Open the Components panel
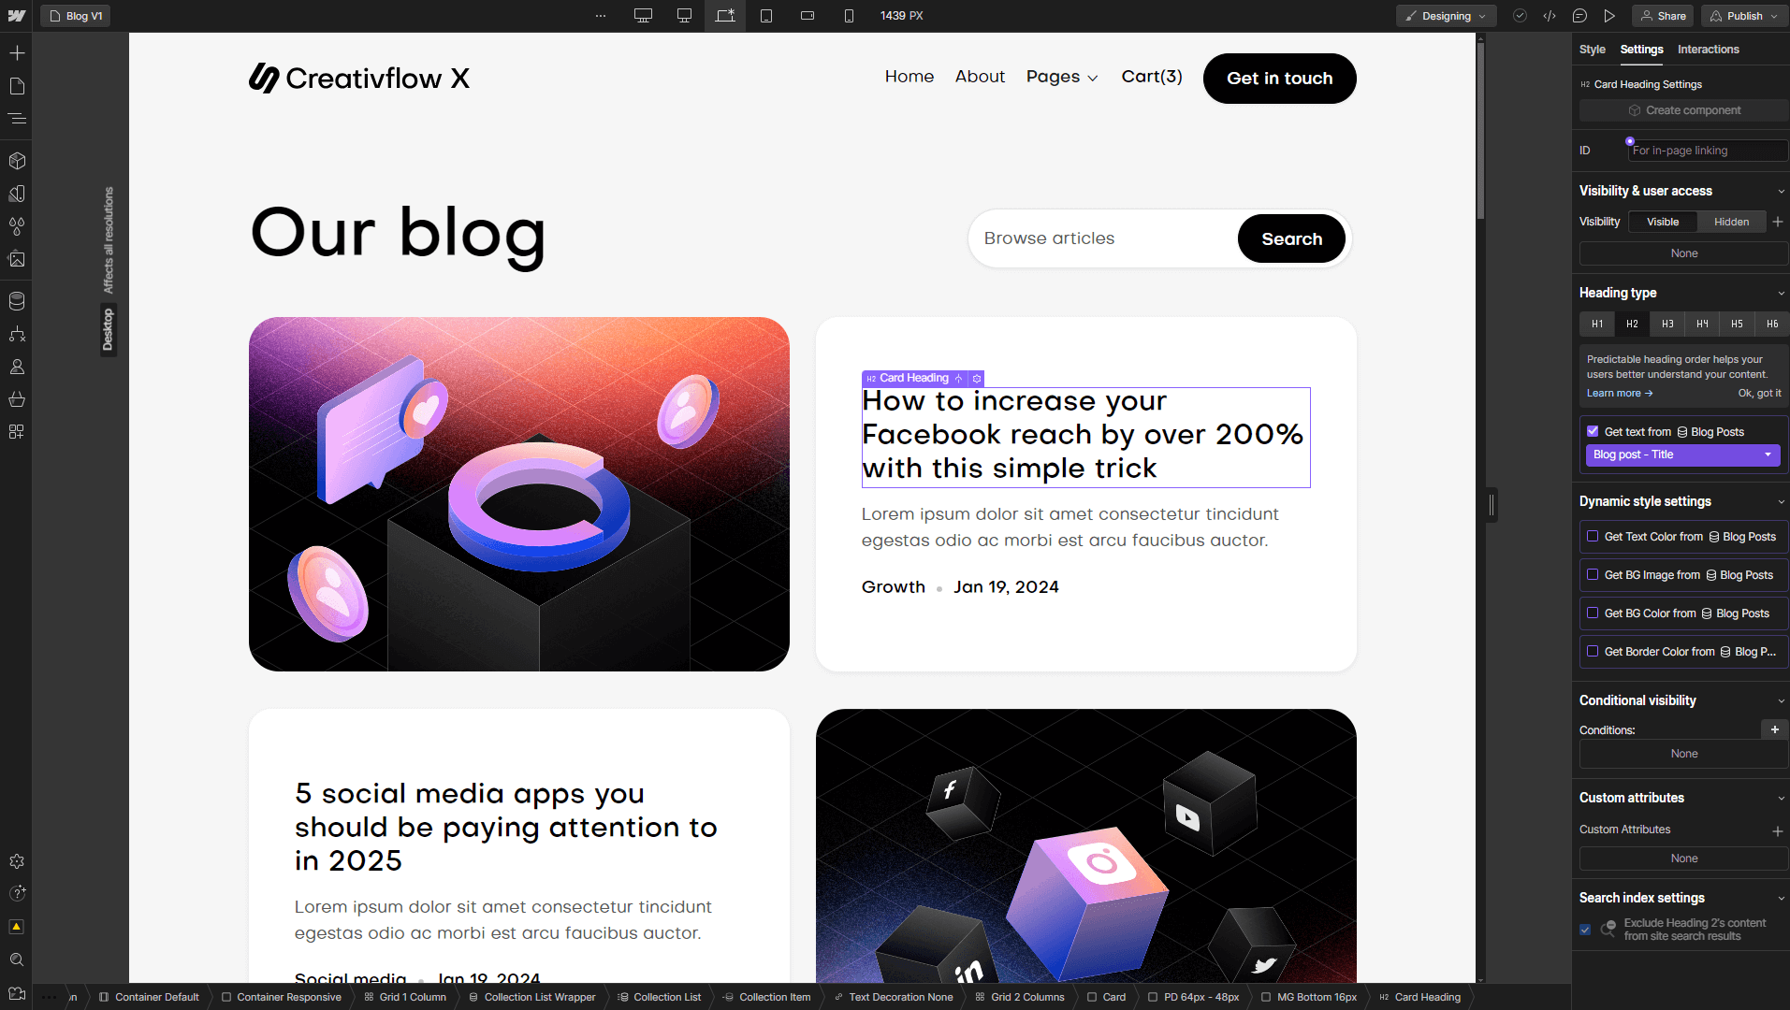The height and width of the screenshot is (1010, 1790). (17, 160)
